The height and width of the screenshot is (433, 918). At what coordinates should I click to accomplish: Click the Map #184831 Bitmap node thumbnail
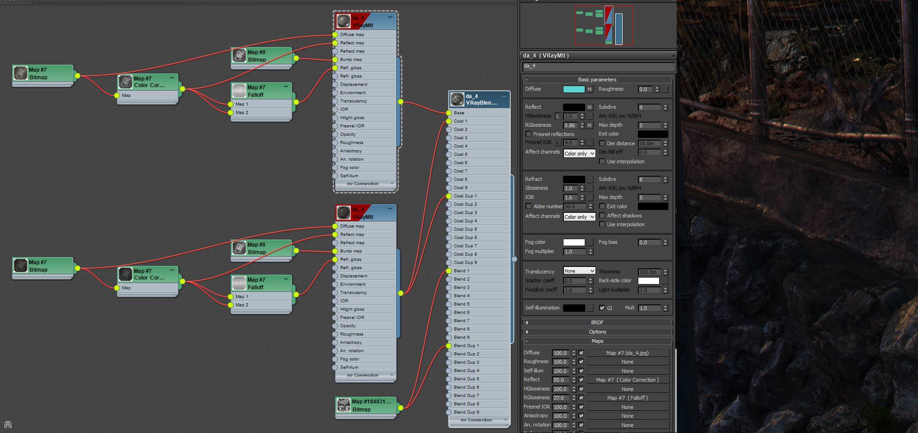click(x=343, y=405)
